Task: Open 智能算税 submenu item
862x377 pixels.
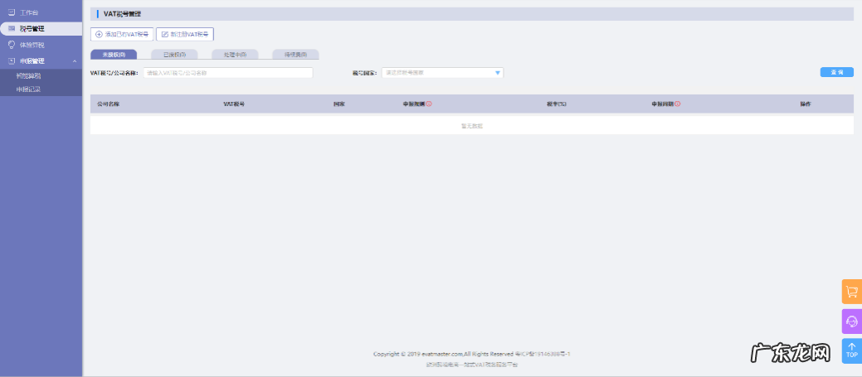Action: click(28, 76)
